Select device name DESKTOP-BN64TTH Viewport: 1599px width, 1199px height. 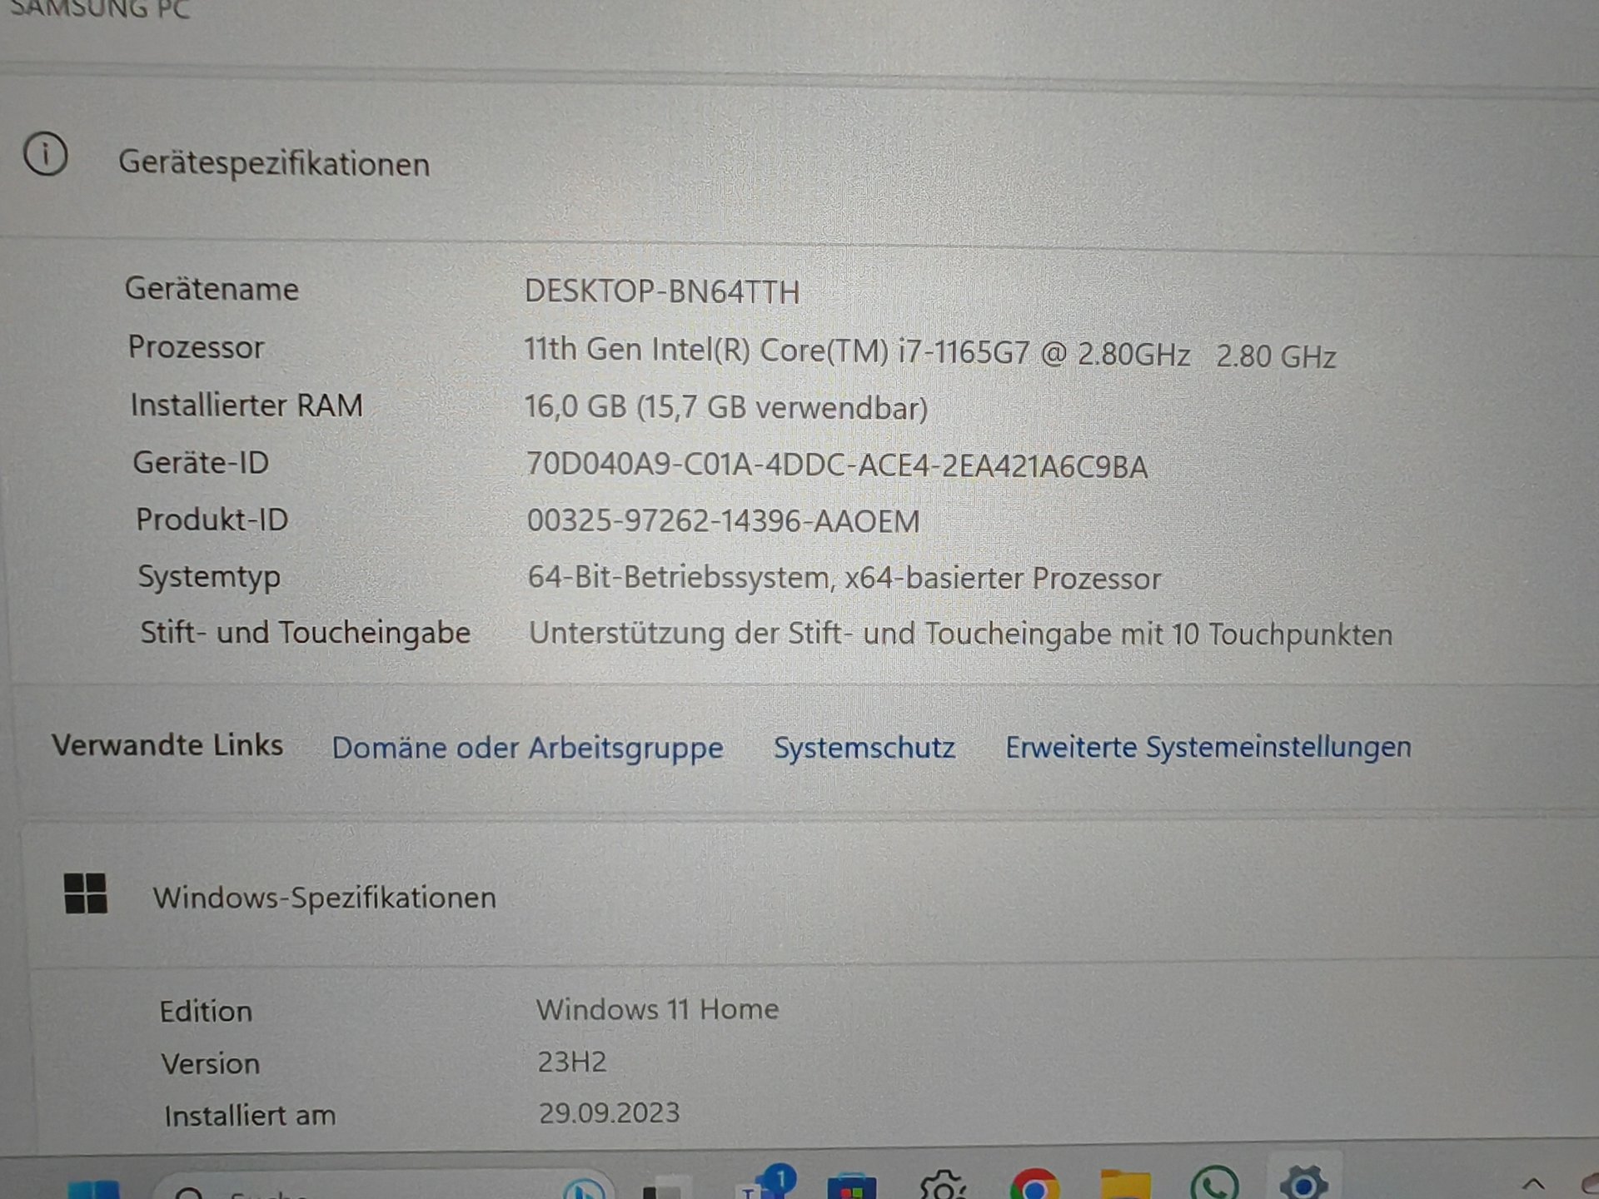click(662, 291)
